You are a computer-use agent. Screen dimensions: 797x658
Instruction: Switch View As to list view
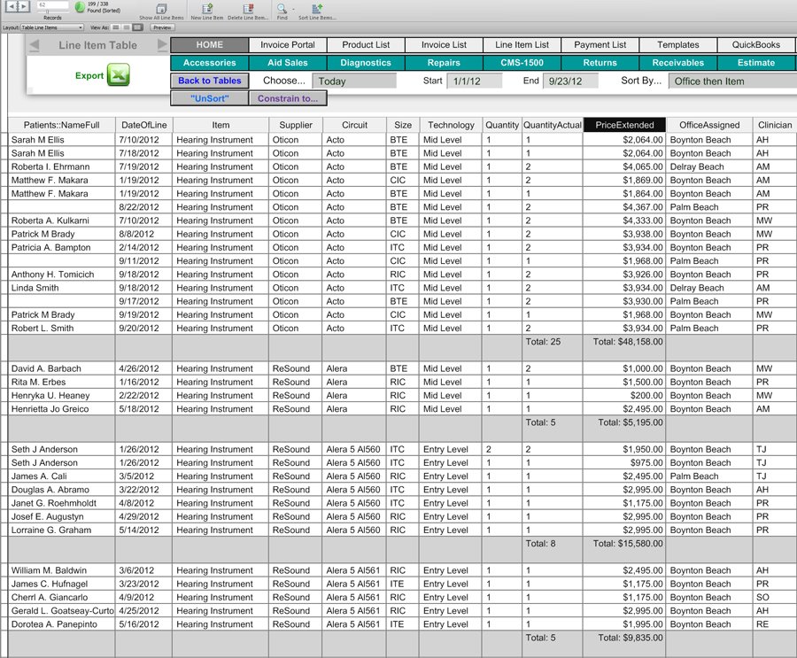tap(127, 27)
